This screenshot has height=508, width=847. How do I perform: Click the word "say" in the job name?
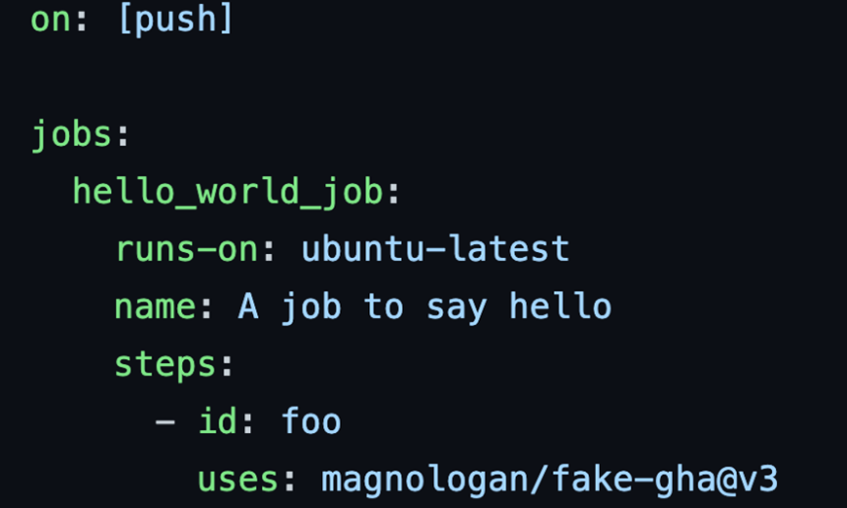click(455, 307)
